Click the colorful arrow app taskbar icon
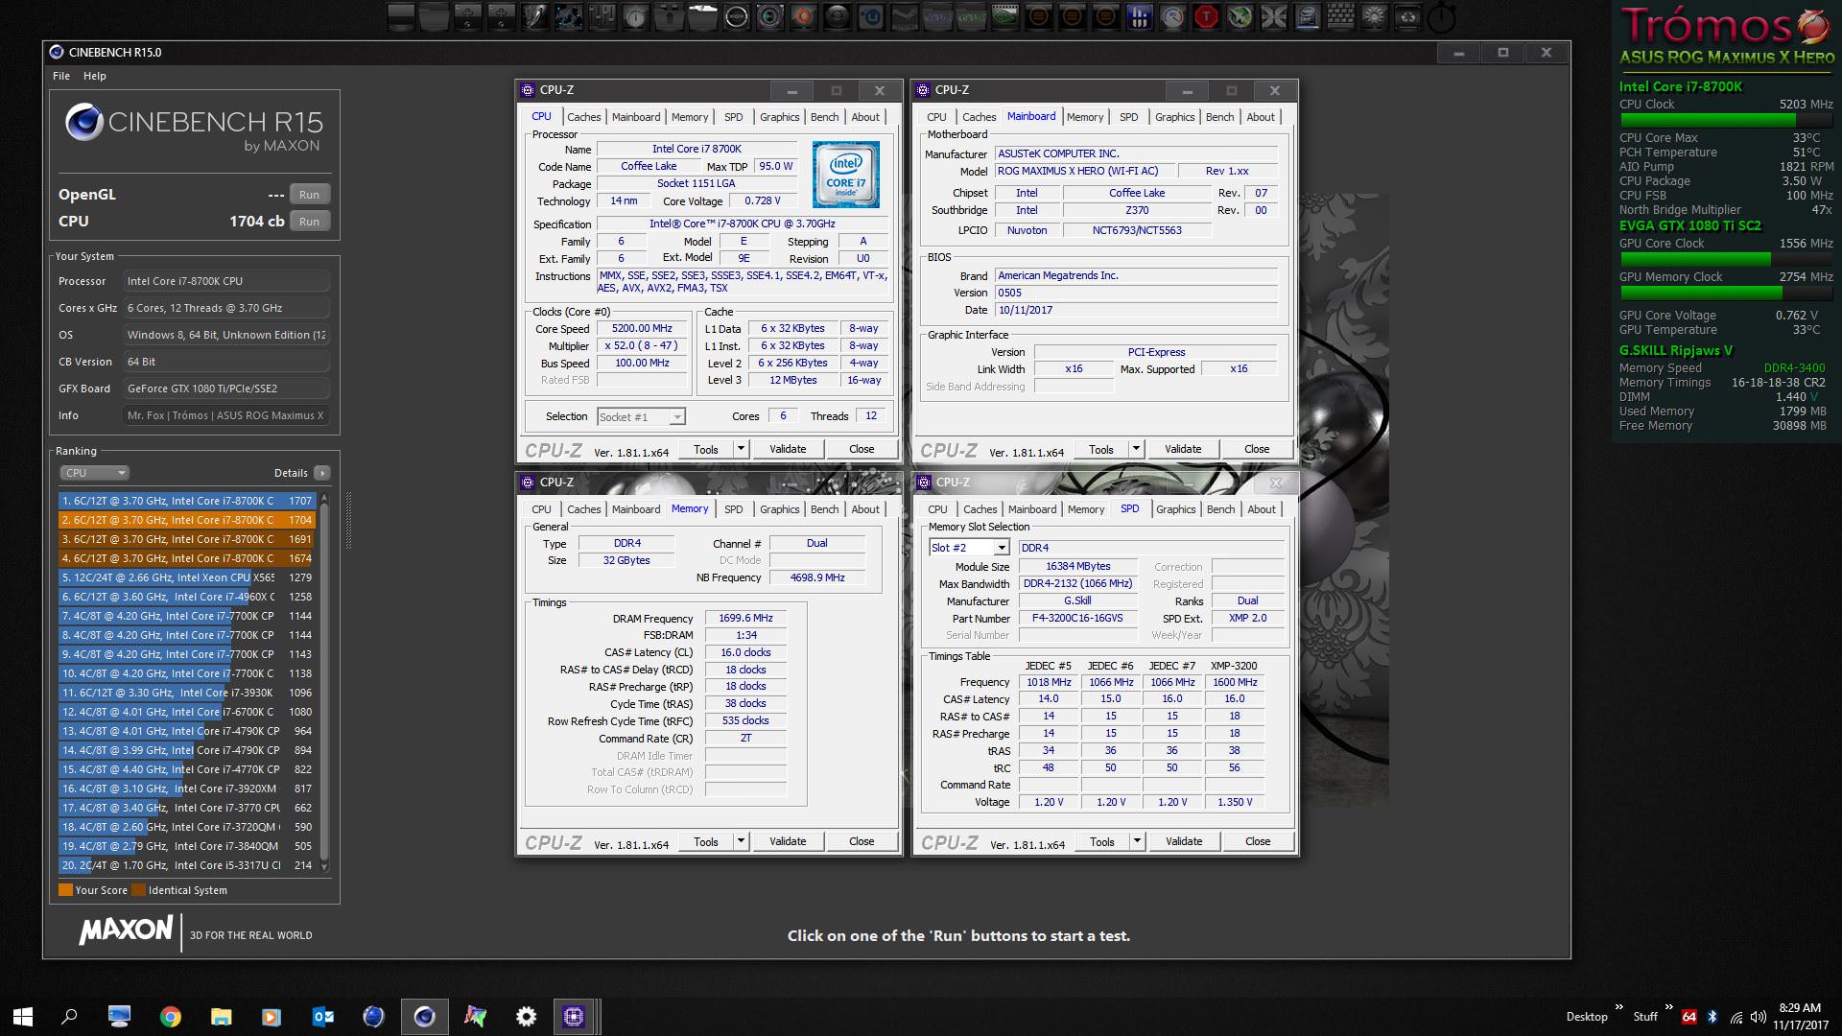The width and height of the screenshot is (1842, 1036). 475,1017
